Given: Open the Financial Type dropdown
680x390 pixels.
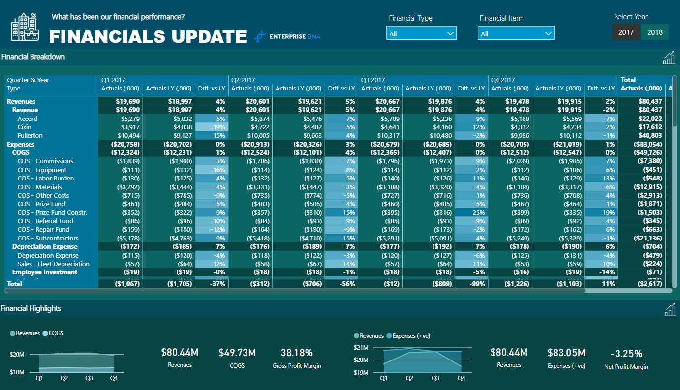Looking at the screenshot, I should point(421,33).
